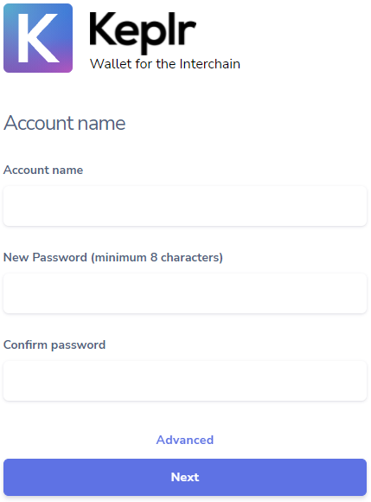Select the Wallet for the Interchain tagline
Image resolution: width=371 pixels, height=502 pixels.
[164, 64]
